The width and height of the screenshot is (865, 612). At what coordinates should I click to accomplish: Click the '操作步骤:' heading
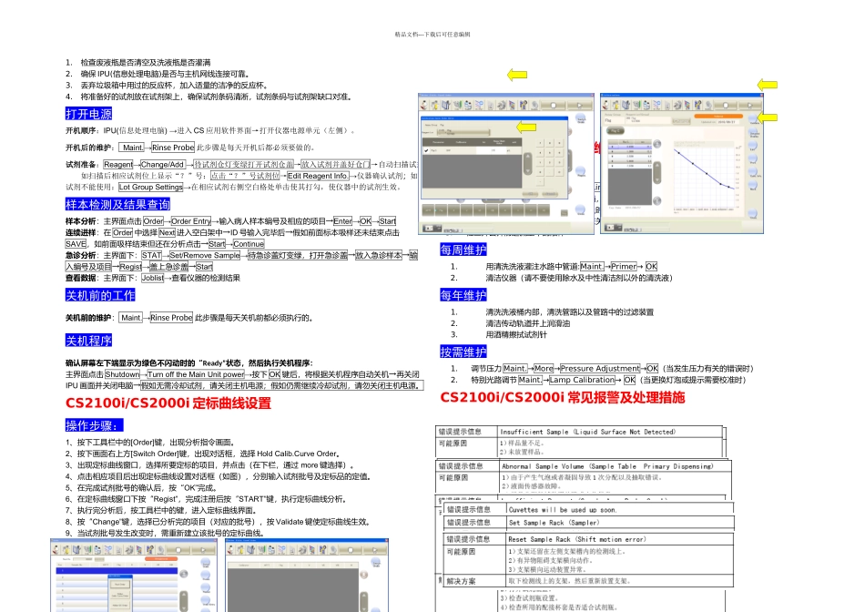coord(95,425)
